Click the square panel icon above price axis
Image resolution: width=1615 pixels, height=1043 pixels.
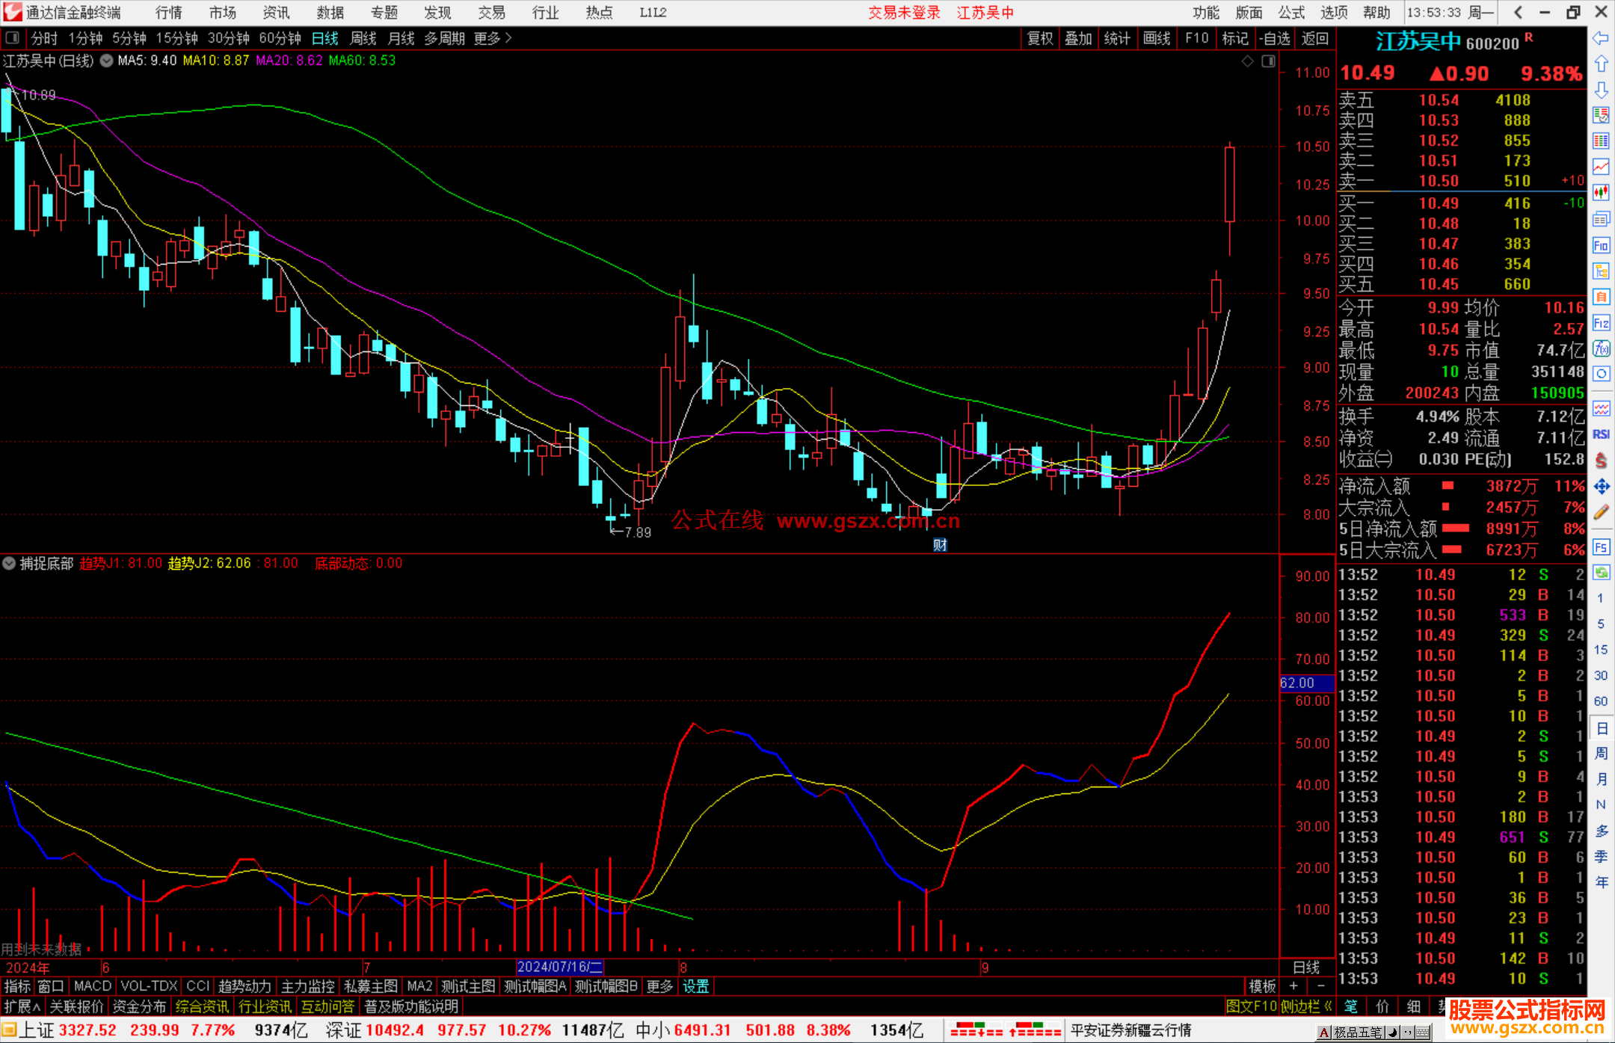coord(1268,61)
